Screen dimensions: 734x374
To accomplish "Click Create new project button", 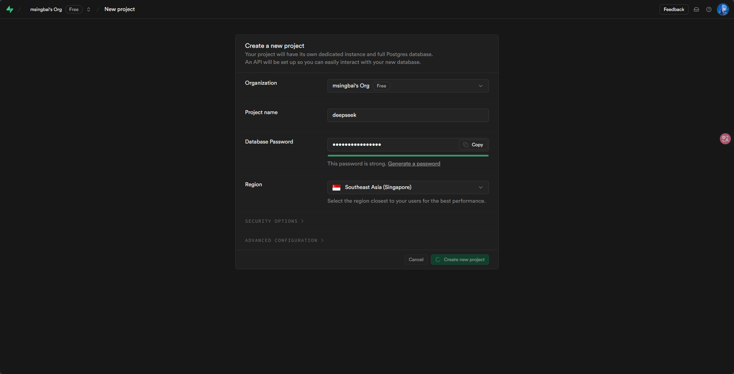I will (x=460, y=260).
